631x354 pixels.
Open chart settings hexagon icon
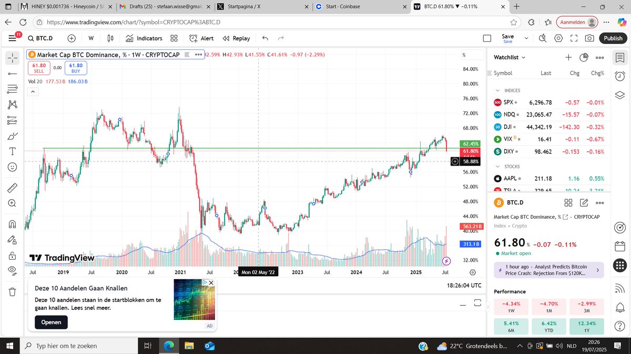click(x=558, y=38)
